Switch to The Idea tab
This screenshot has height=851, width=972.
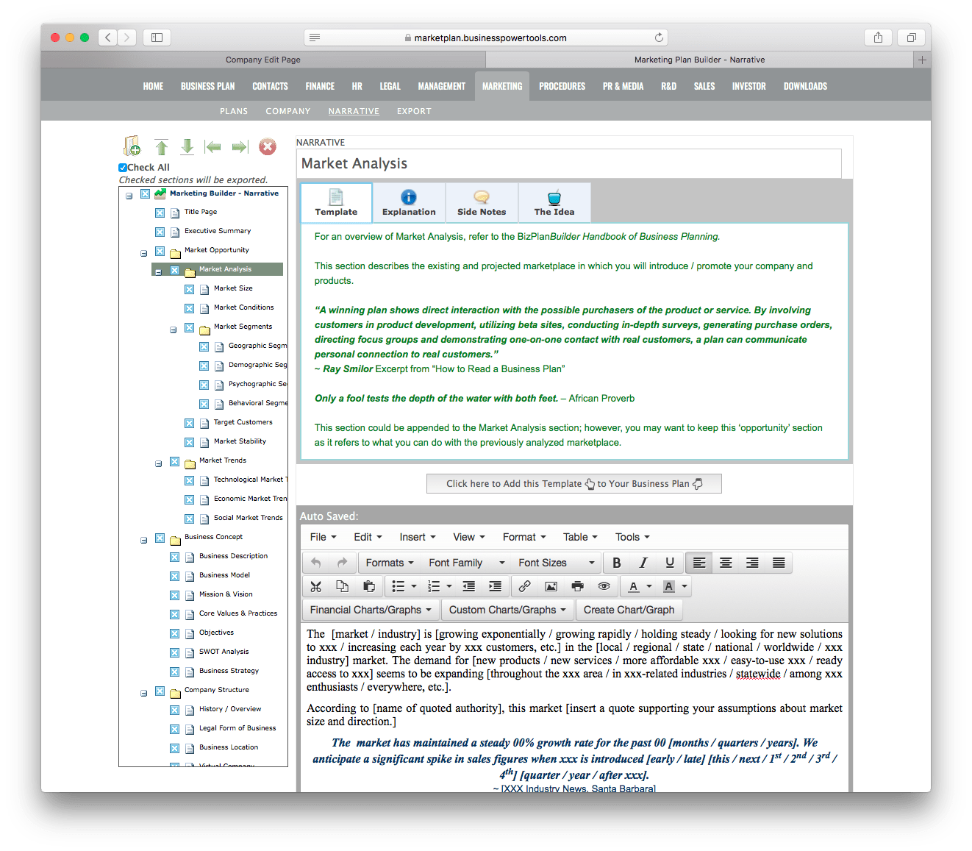point(554,202)
